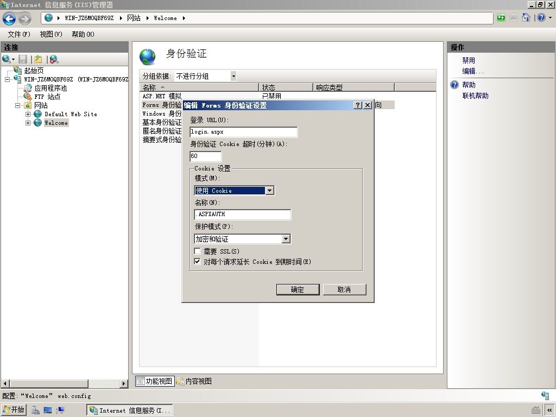Click the scrollbar left arrow in connections panel
The image size is (556, 417).
coord(5,383)
